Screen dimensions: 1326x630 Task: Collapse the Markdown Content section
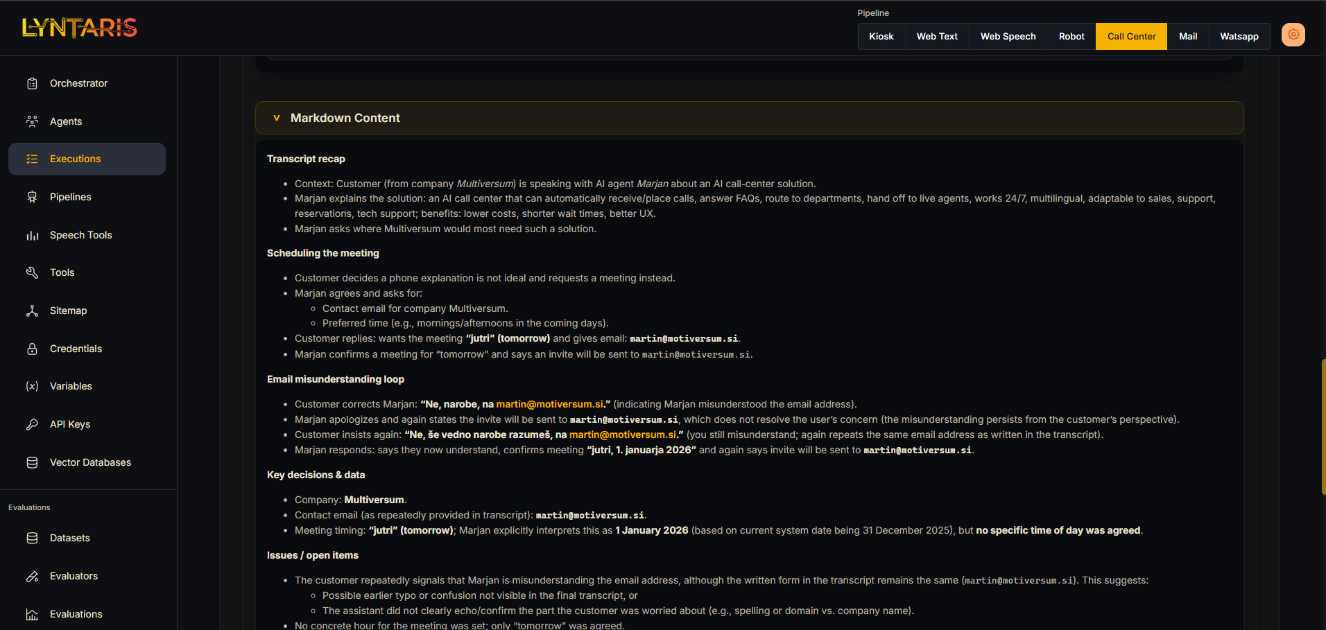(x=277, y=118)
